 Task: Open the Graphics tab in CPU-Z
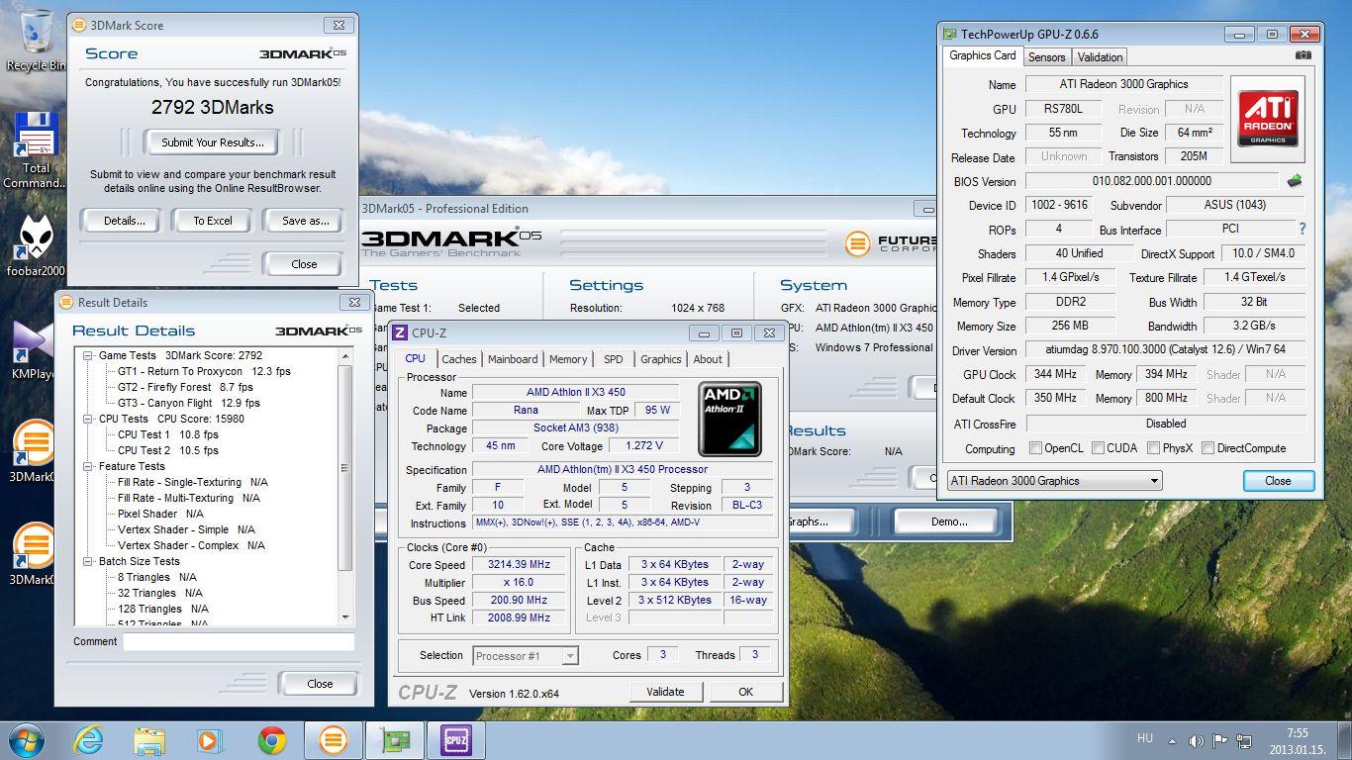660,359
